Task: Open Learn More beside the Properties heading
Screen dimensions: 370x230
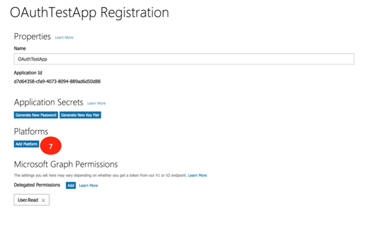Action: (64, 37)
